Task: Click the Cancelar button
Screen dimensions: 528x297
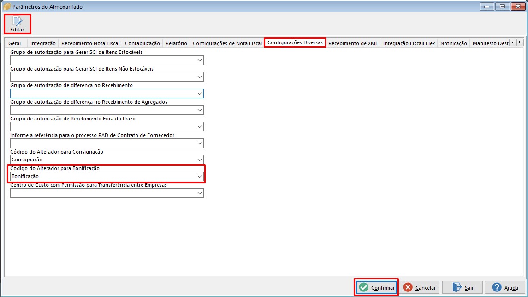Action: [x=419, y=287]
